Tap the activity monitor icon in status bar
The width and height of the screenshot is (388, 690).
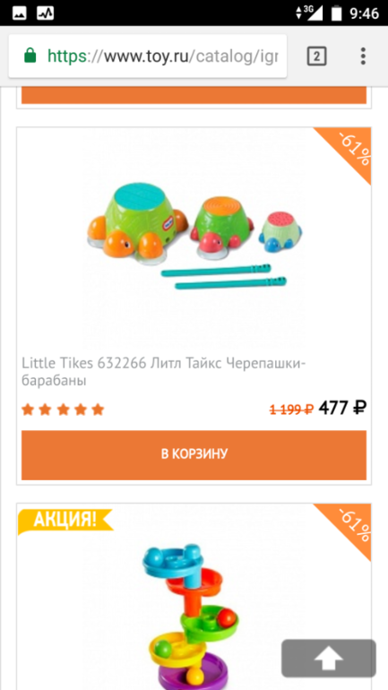point(45,13)
